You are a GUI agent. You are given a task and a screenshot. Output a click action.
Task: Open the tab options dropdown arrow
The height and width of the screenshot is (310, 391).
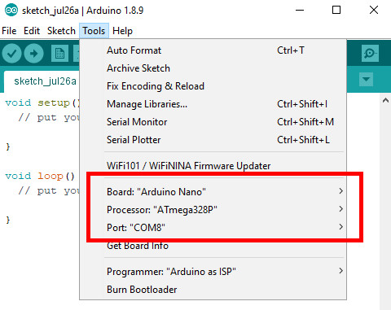tap(366, 80)
